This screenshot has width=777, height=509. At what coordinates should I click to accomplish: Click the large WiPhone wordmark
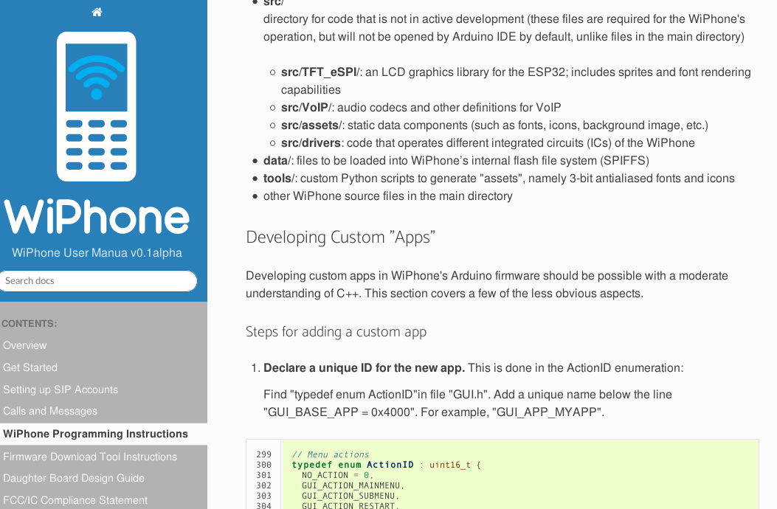(97, 216)
